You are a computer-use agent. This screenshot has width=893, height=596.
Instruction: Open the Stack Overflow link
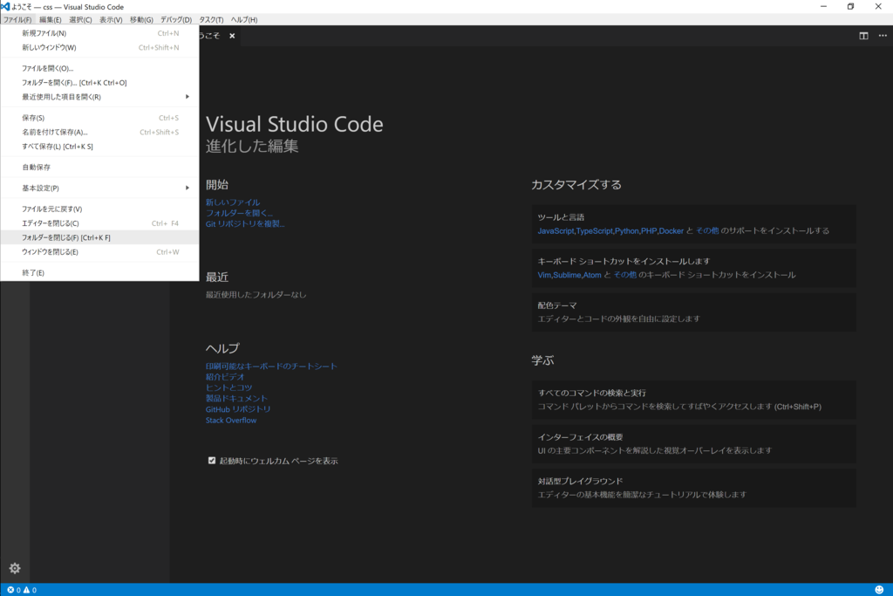pyautogui.click(x=231, y=421)
